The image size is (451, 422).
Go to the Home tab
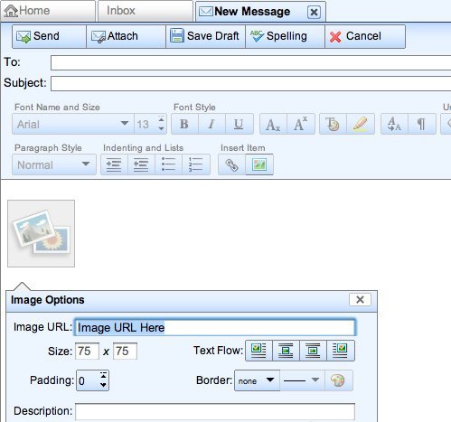pos(48,11)
